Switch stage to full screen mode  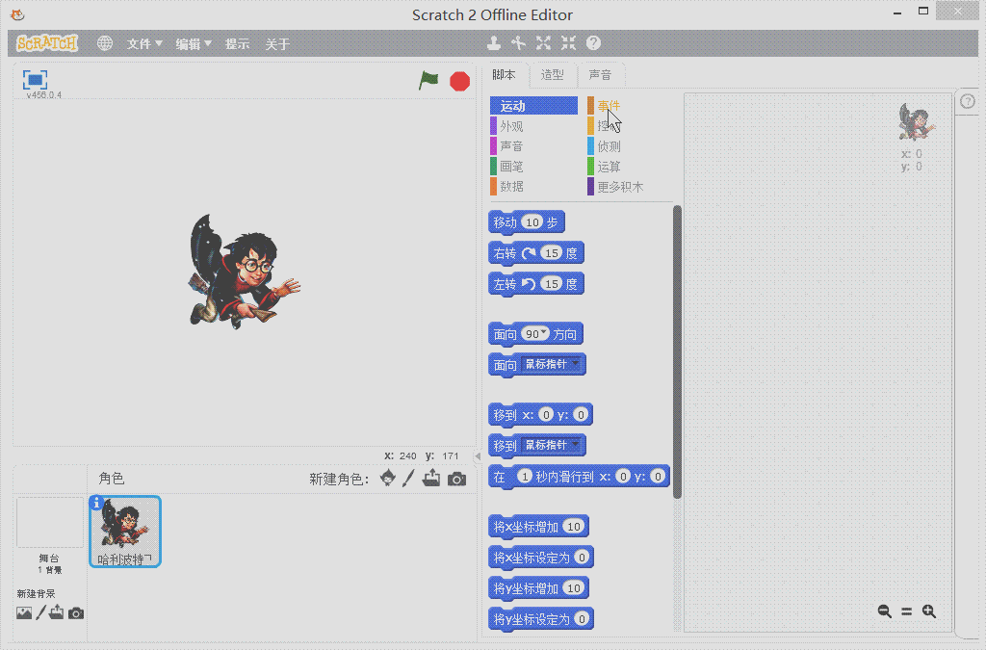tap(35, 80)
